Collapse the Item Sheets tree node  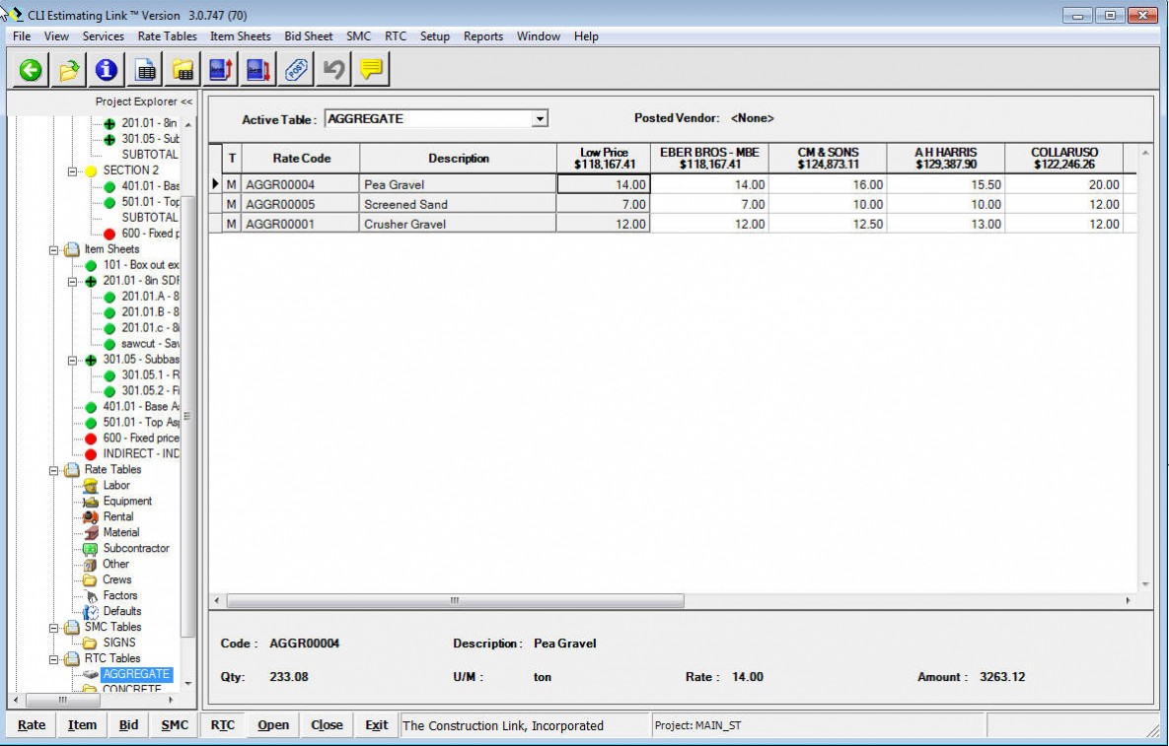point(53,249)
